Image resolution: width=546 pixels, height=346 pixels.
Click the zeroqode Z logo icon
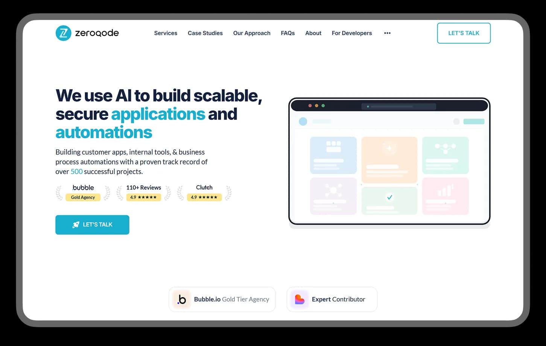tap(63, 33)
